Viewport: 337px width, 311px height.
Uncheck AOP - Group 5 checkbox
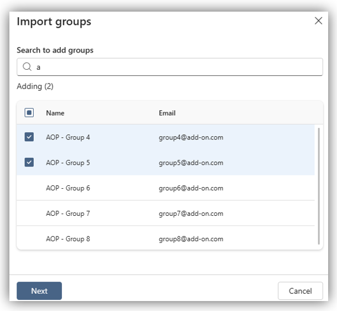[29, 163]
